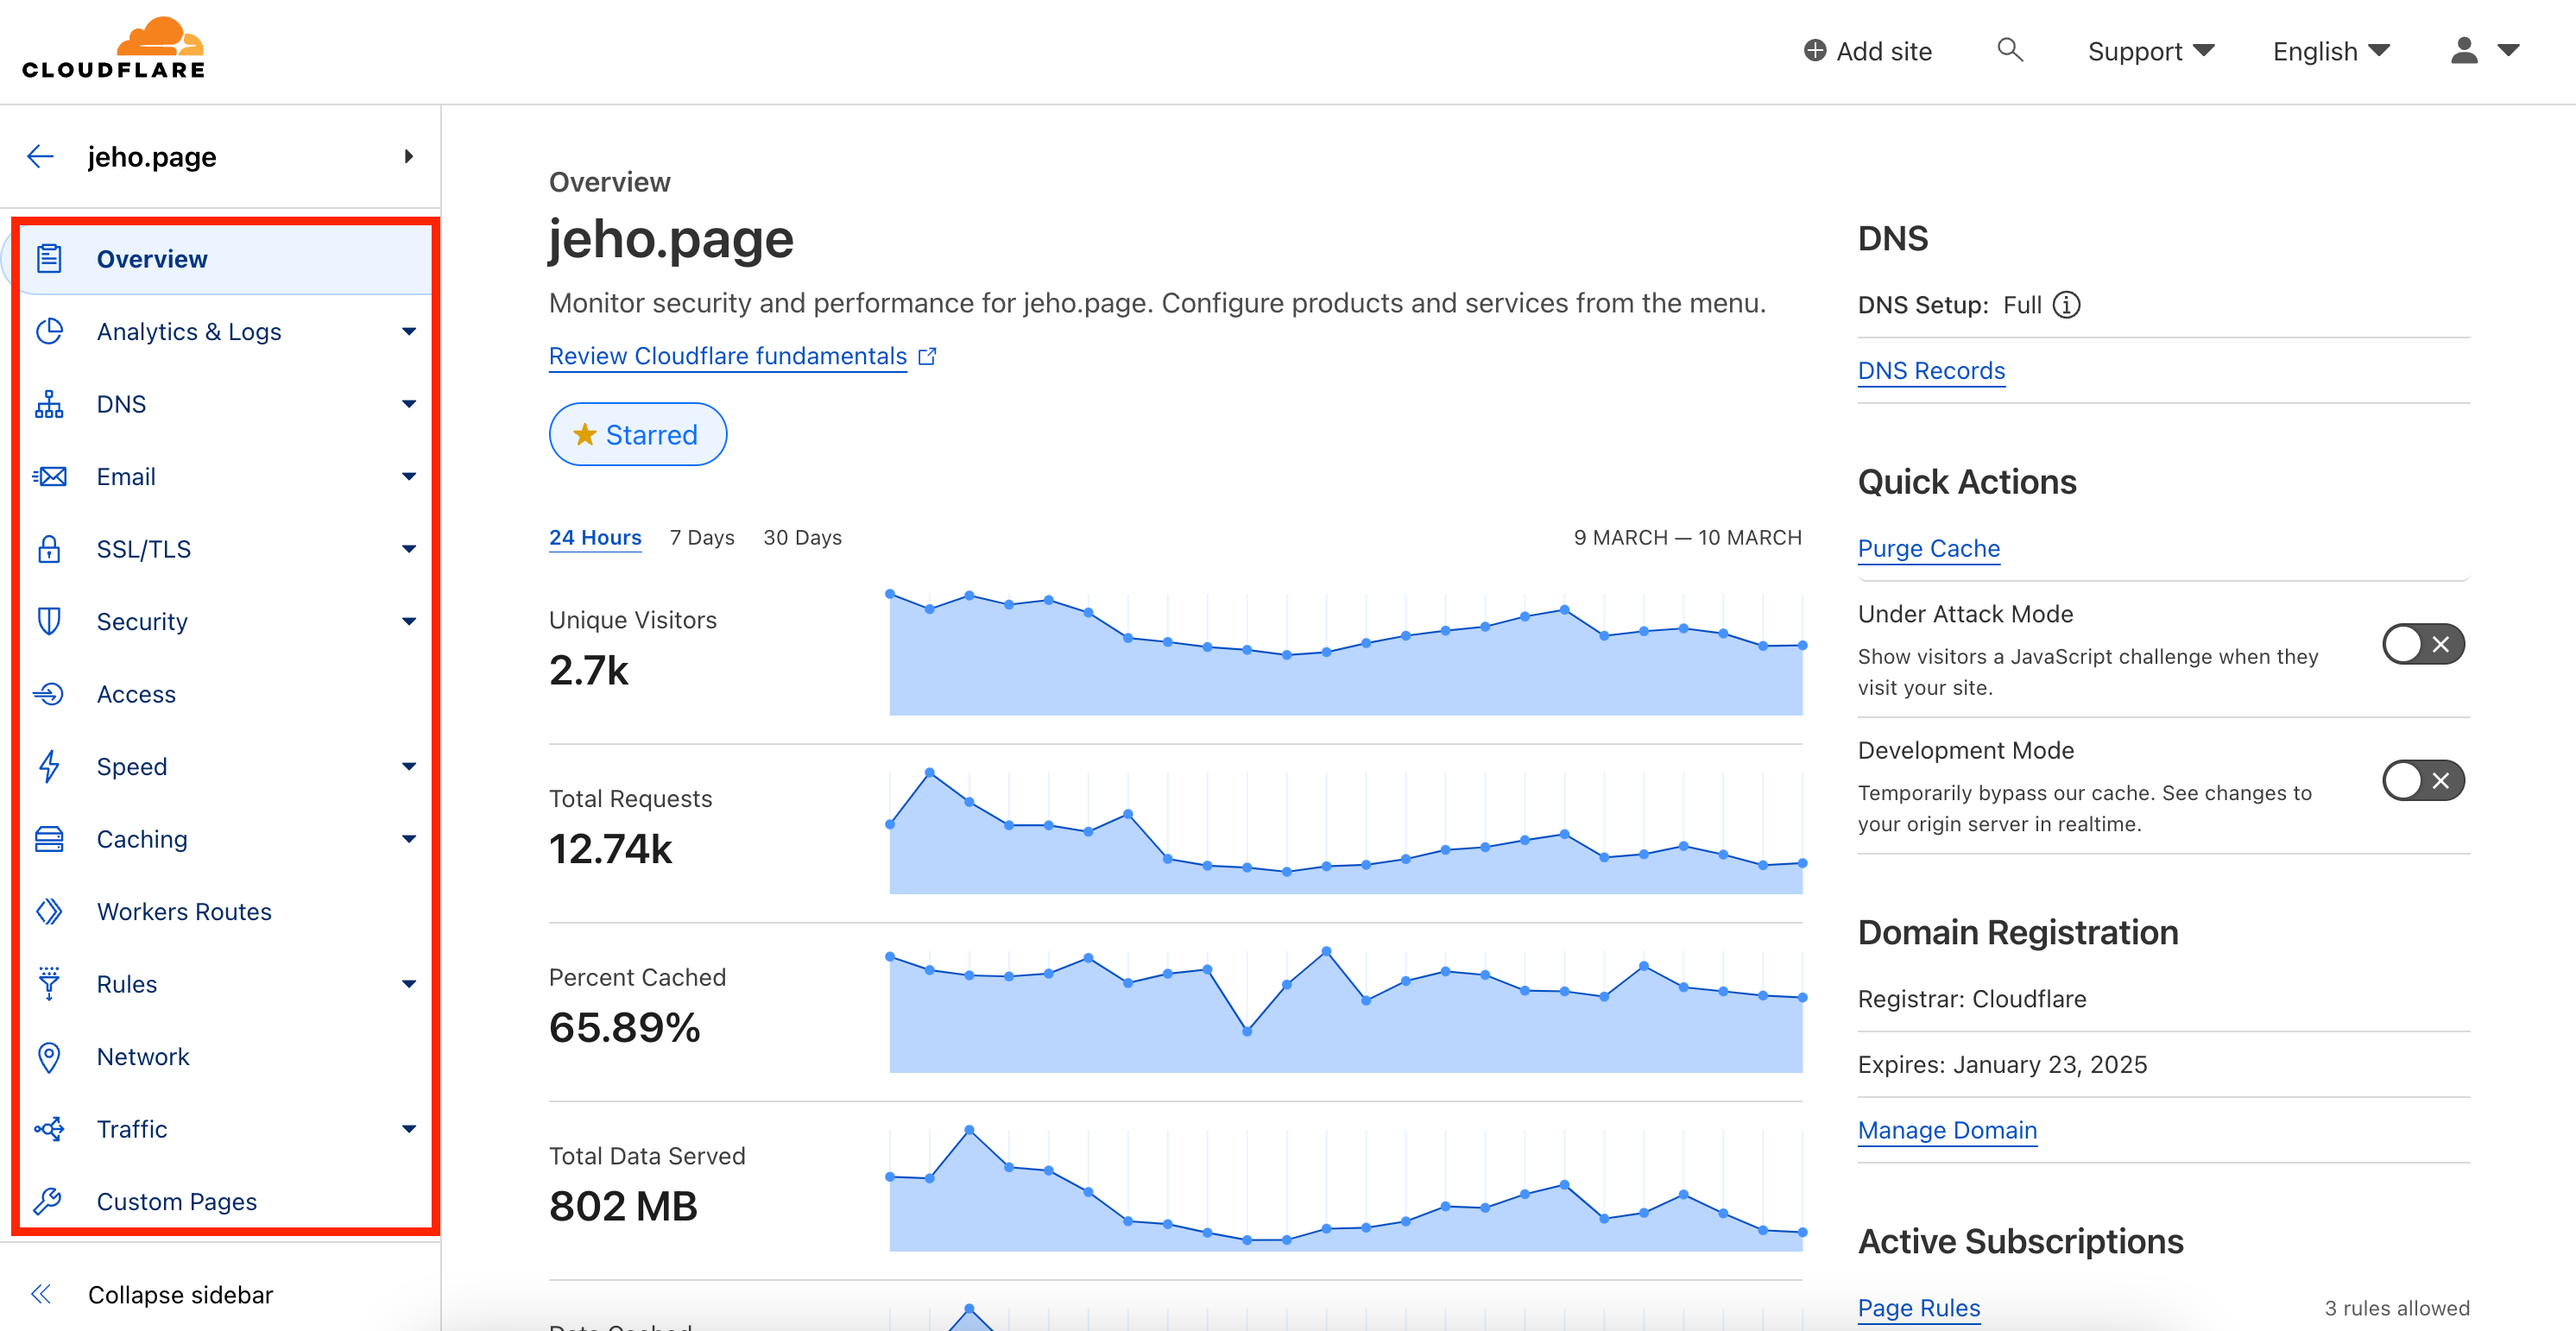Toggle Development Mode switch
This screenshot has width=2576, height=1331.
[2423, 780]
